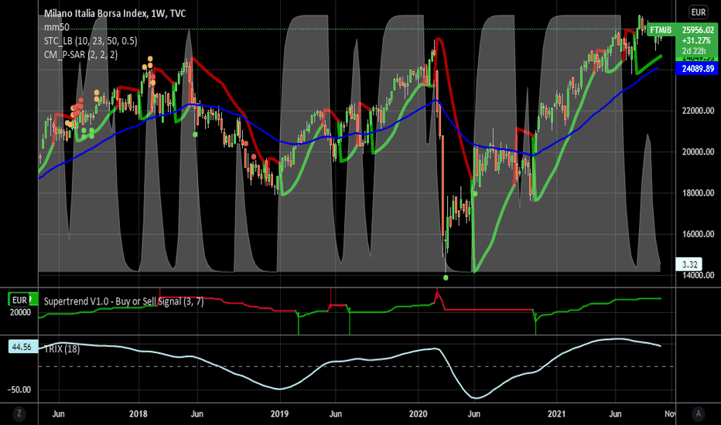Click the 2019 time axis label
The image size is (721, 425).
pyautogui.click(x=279, y=414)
